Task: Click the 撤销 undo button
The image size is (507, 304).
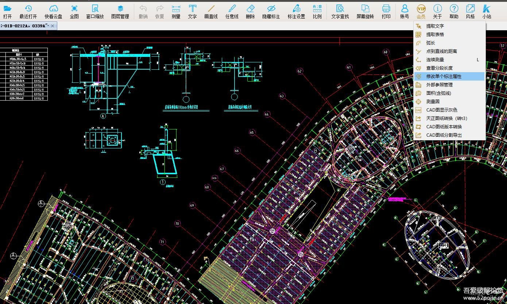Action: (143, 11)
